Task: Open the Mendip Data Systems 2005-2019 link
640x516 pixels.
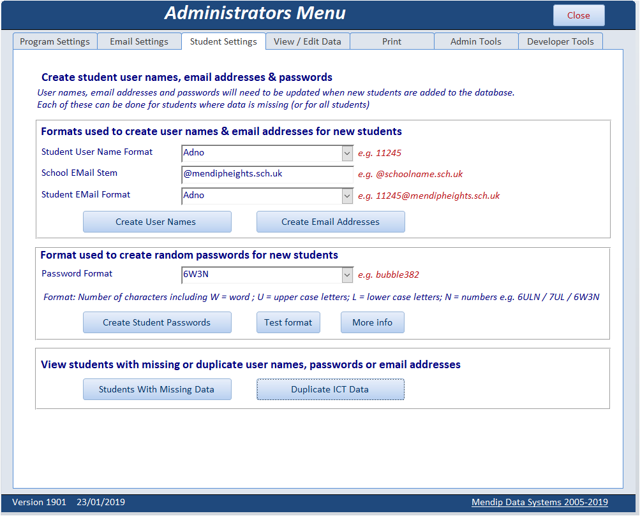Action: 540,502
